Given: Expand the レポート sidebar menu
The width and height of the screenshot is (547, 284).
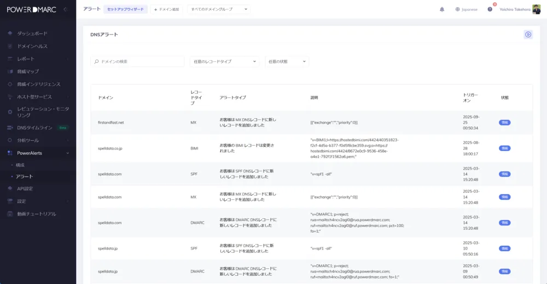Looking at the screenshot, I should [26, 59].
